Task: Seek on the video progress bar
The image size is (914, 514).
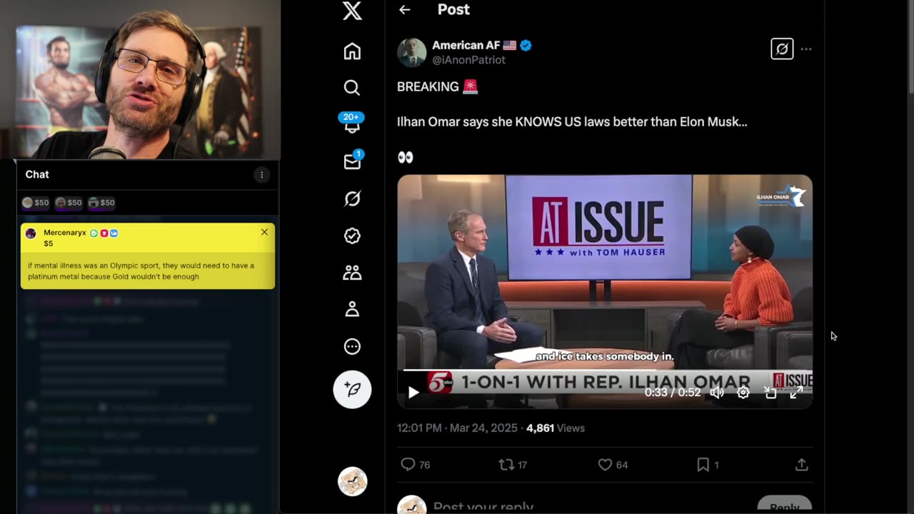Action: 605,370
